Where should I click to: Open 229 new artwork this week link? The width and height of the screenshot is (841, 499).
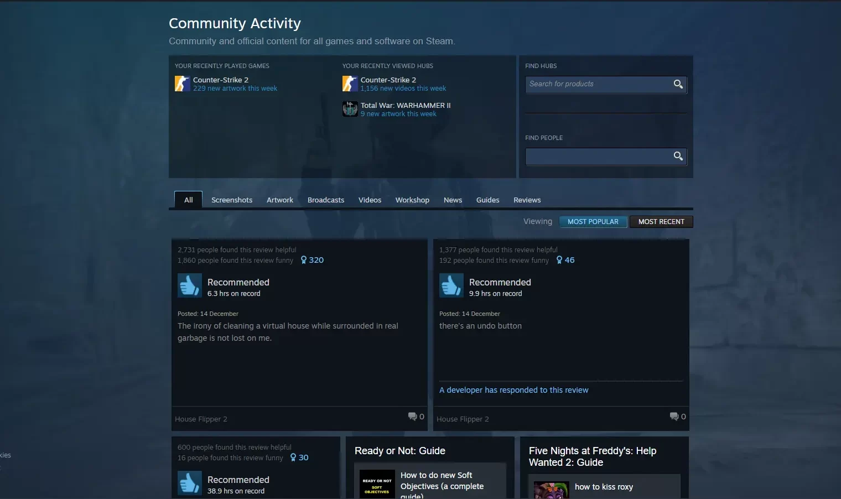pyautogui.click(x=235, y=89)
